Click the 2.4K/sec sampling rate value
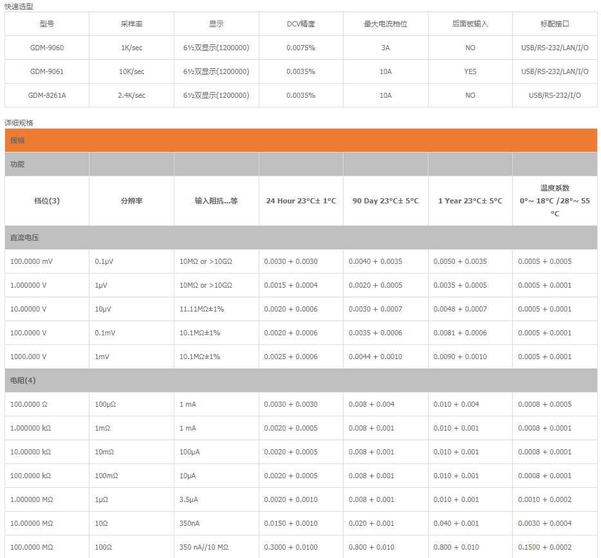Image resolution: width=601 pixels, height=558 pixels. click(x=131, y=95)
